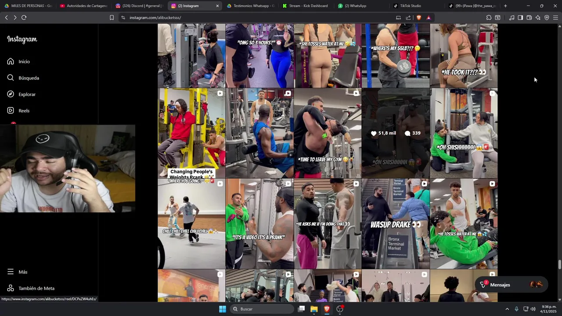Open reel captioned OMG SO 3 HOURS
The image size is (562, 316).
click(259, 55)
